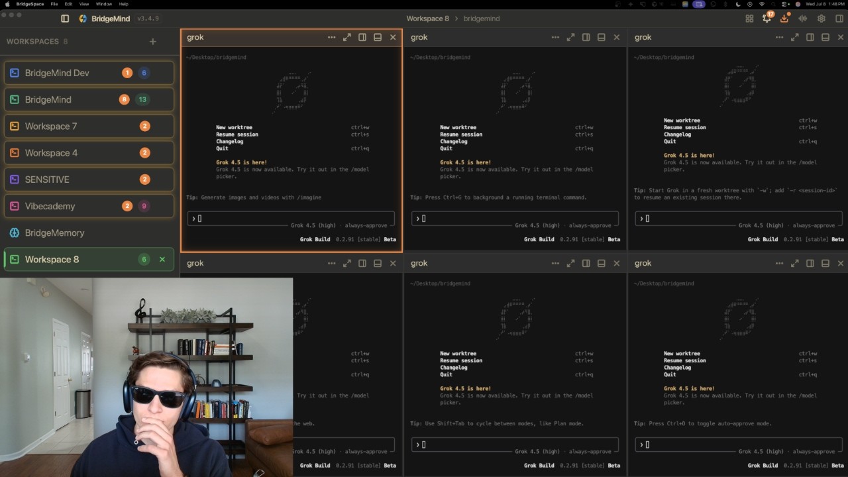This screenshot has height=477, width=848.
Task: Open settings gear in top toolbar
Action: click(821, 19)
